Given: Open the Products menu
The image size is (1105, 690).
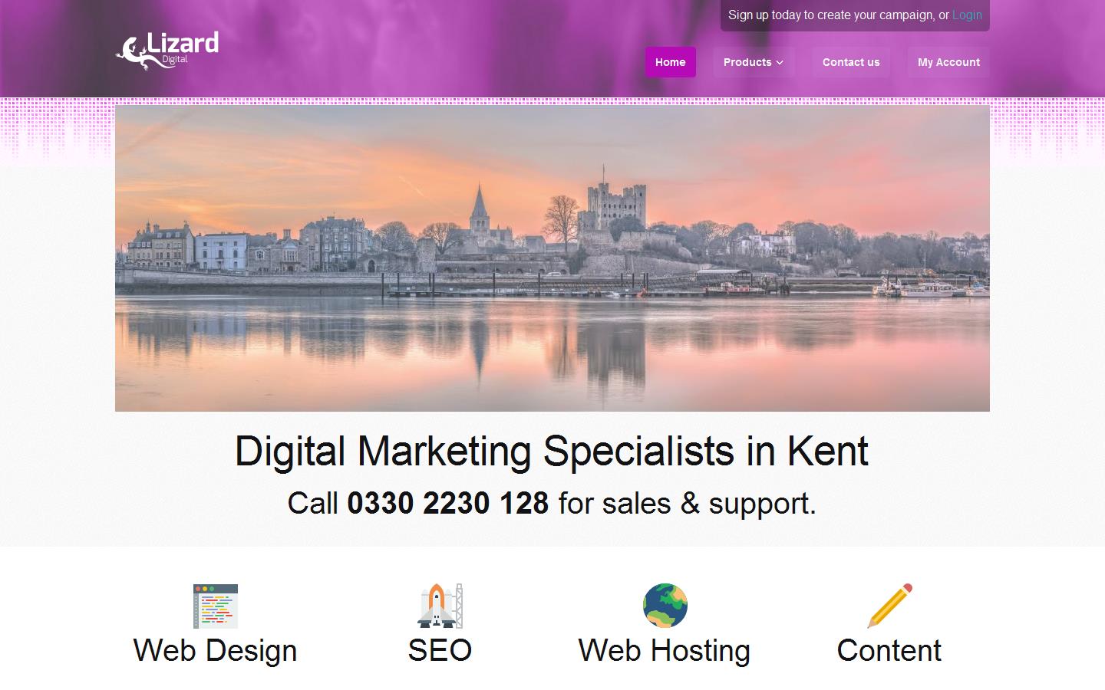Looking at the screenshot, I should tap(754, 62).
